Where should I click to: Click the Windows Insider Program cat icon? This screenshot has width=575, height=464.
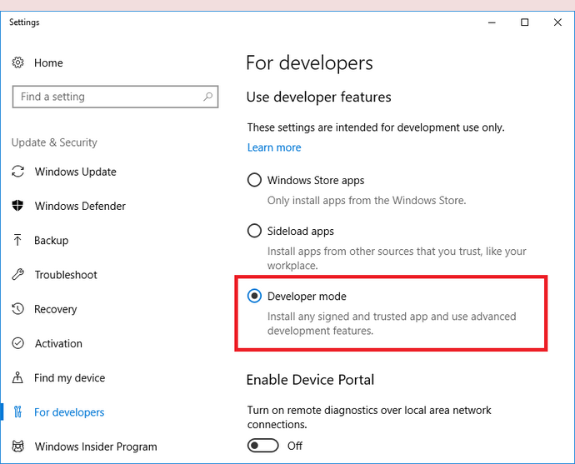tap(17, 446)
